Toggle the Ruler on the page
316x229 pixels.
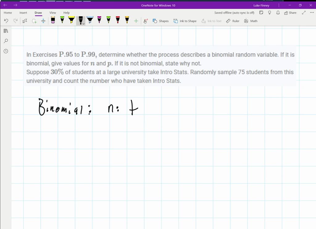pyautogui.click(x=233, y=21)
